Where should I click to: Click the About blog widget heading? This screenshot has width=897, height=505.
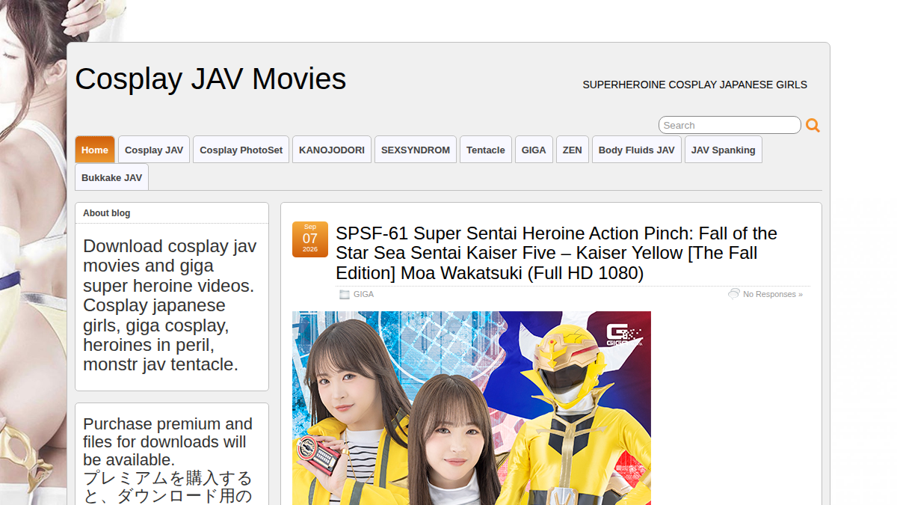pos(107,213)
